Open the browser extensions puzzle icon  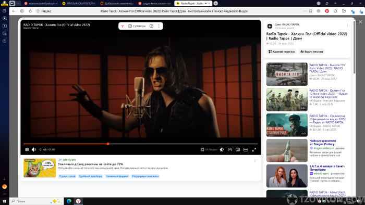(335, 11)
